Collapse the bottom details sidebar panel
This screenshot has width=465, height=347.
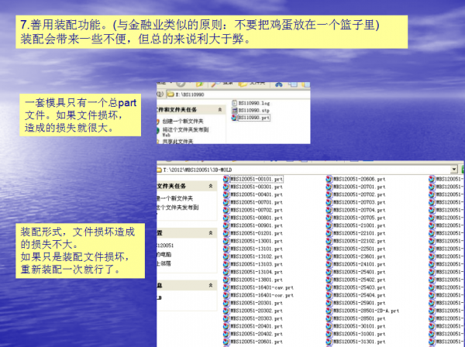211,285
